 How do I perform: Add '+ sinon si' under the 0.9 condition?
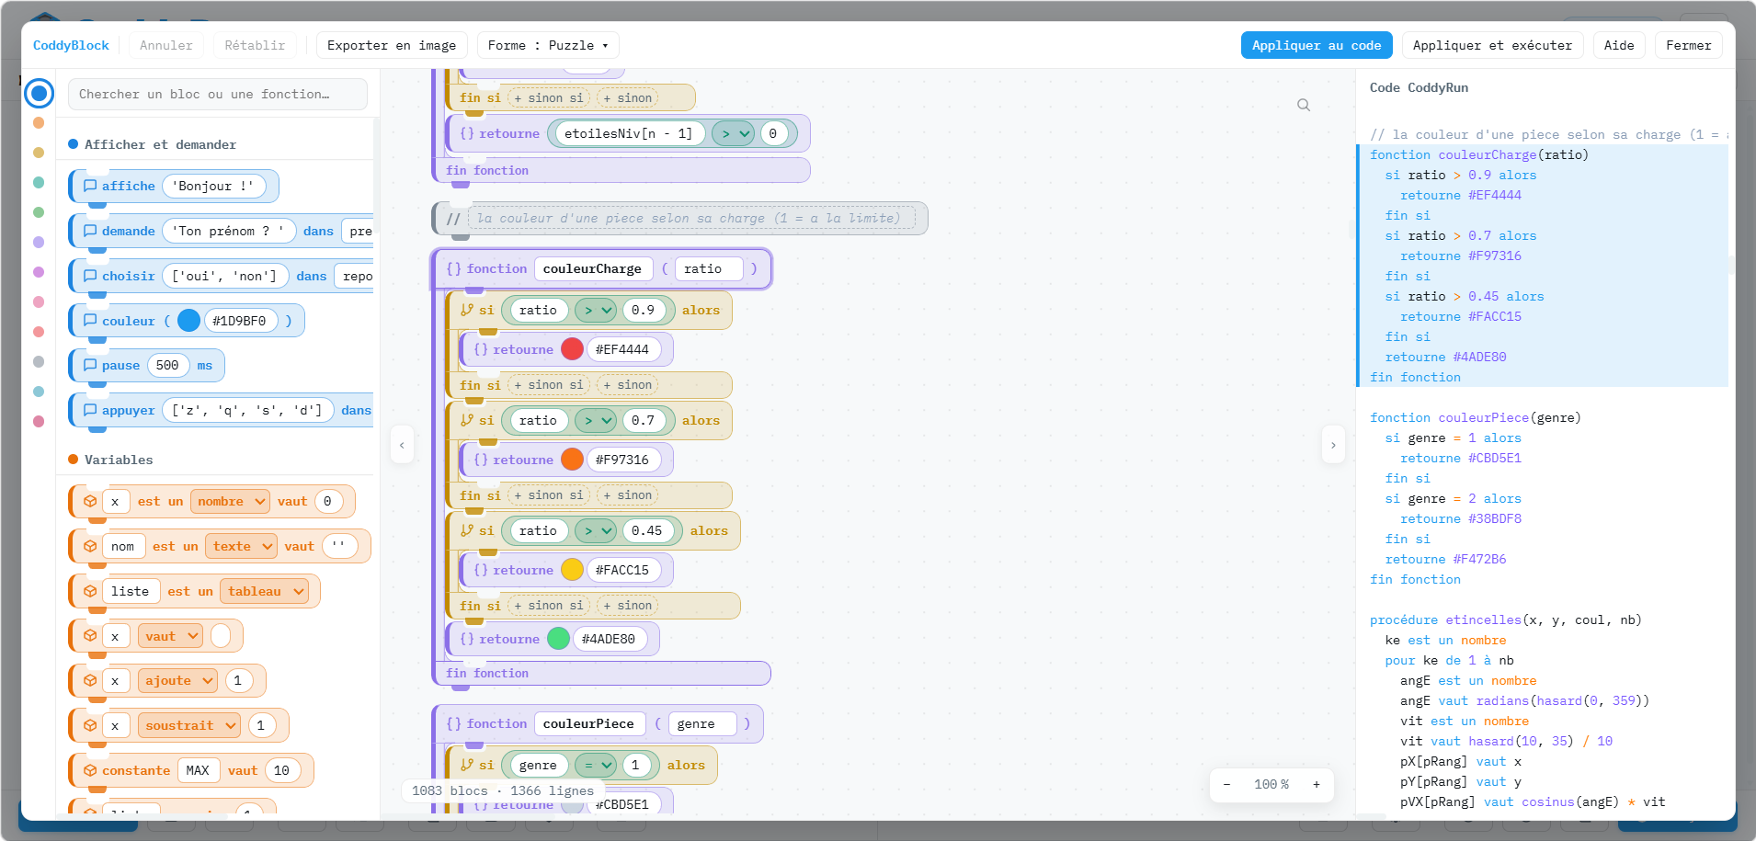pos(548,385)
